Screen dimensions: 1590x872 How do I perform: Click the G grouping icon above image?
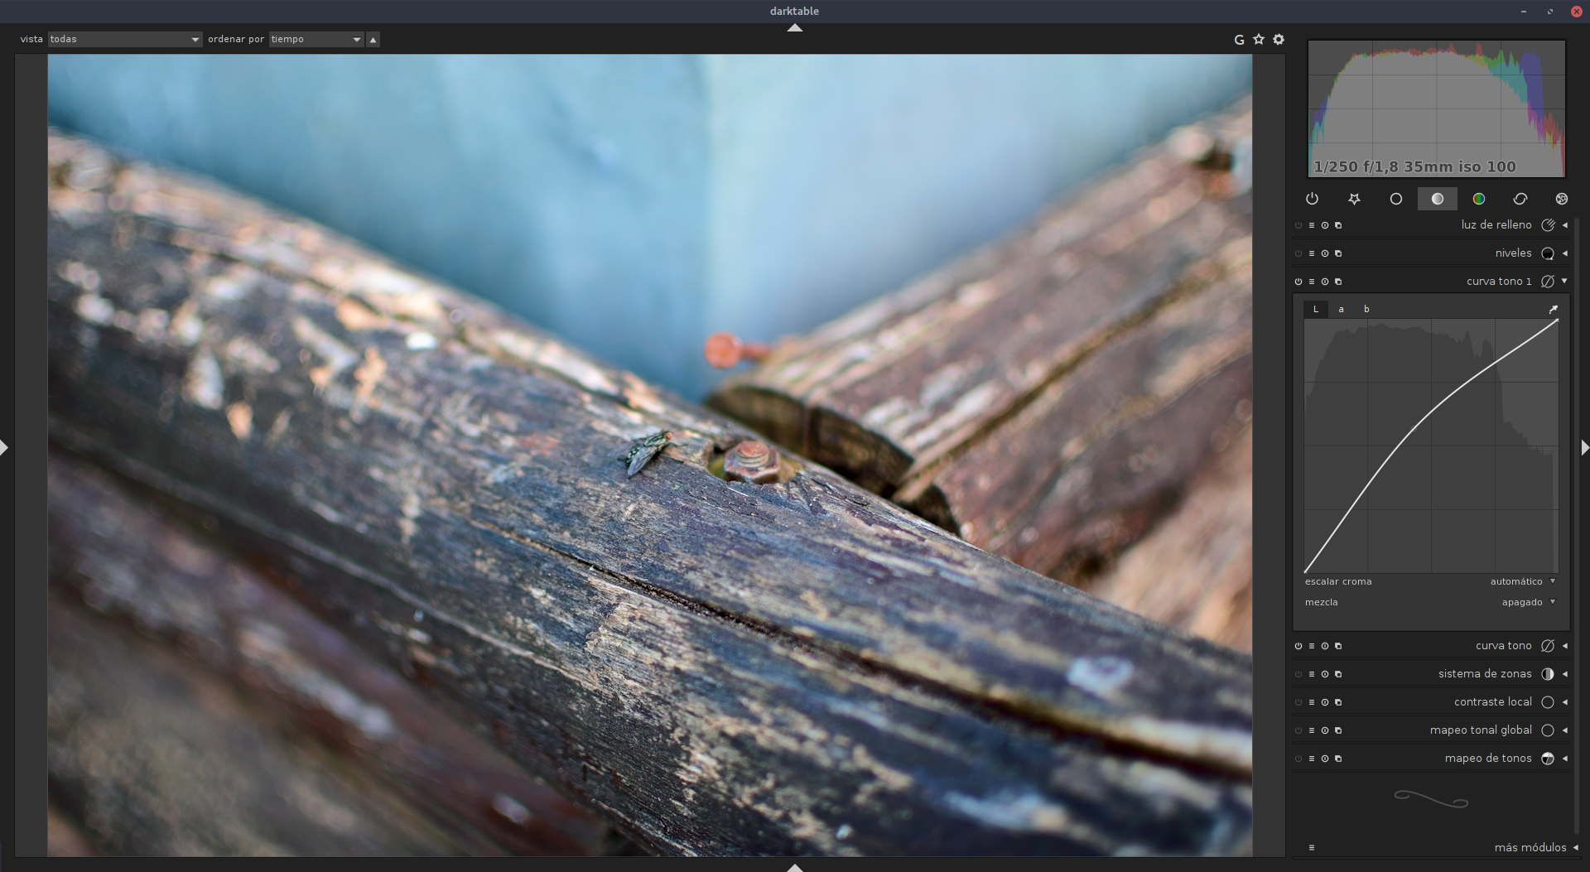(x=1239, y=40)
